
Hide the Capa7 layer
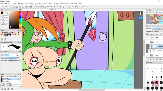pos(147,37)
